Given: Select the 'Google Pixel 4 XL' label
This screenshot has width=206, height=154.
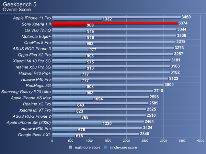Looking at the screenshot, I should pyautogui.click(x=34, y=135).
